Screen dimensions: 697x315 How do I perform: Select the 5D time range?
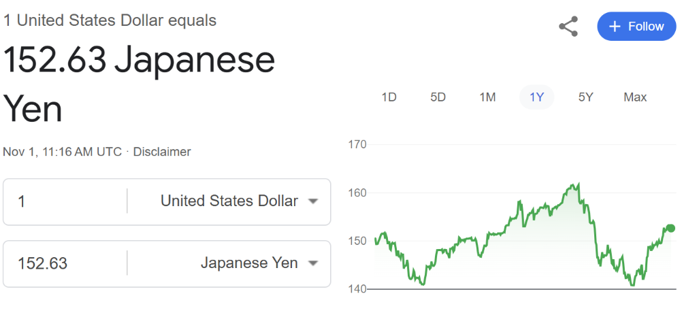pos(438,97)
